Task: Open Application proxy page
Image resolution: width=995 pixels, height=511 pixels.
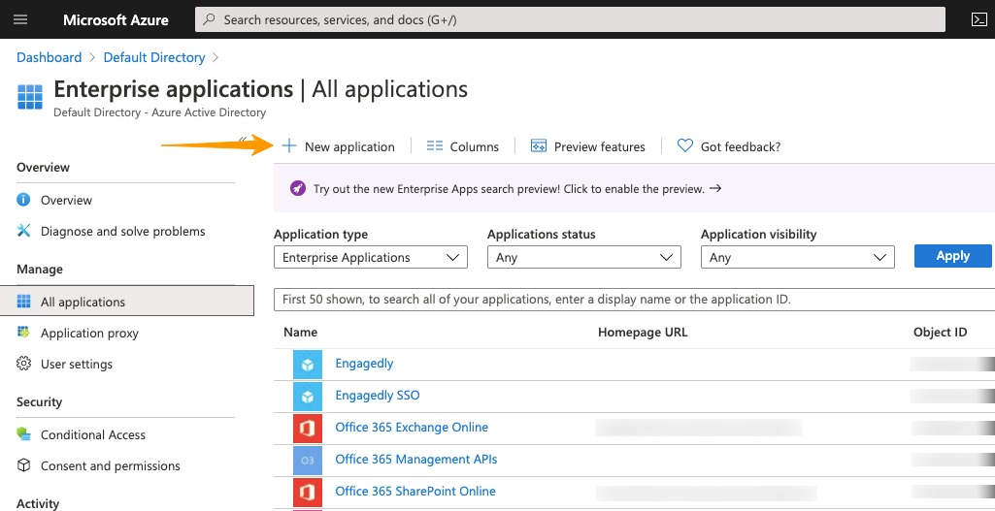Action: click(89, 333)
